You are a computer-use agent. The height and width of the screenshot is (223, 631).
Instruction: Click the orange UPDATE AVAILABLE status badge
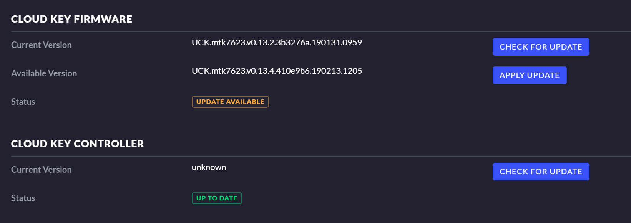click(x=230, y=102)
